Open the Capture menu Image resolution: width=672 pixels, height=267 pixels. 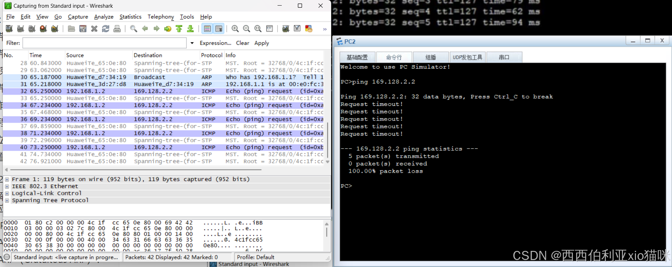pos(78,17)
